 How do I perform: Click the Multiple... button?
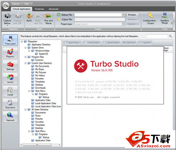[x=133, y=15]
